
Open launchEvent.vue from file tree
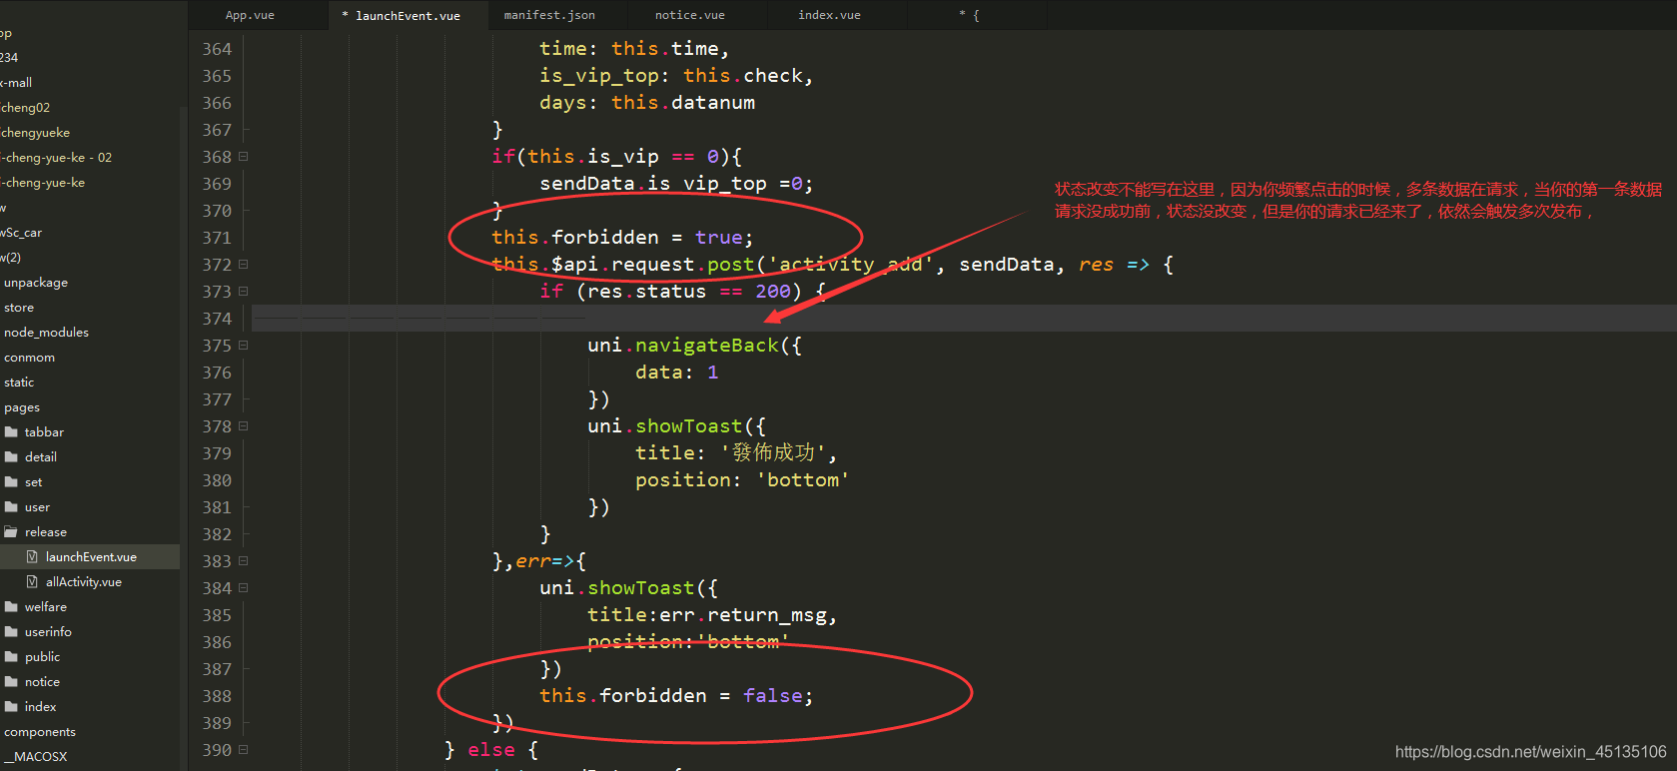(x=90, y=557)
